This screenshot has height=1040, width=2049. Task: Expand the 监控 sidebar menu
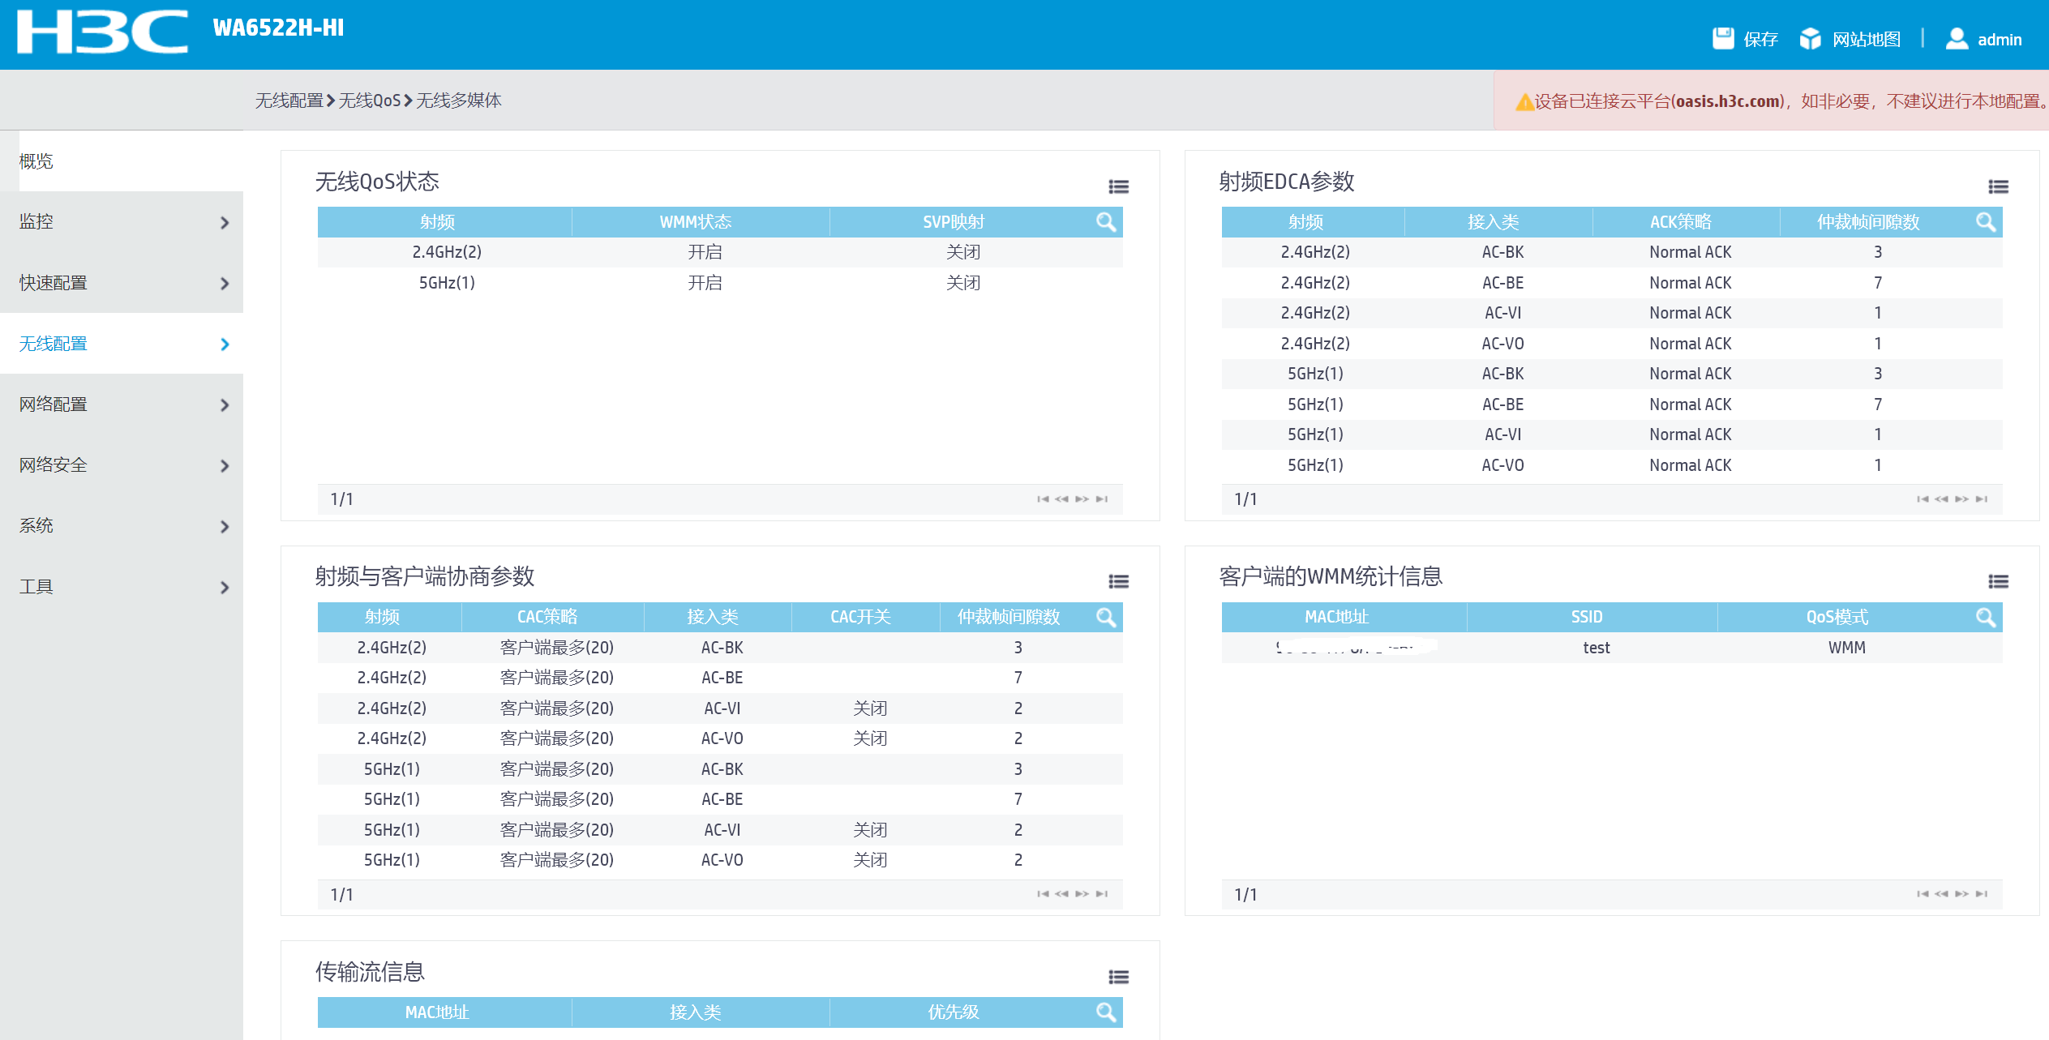click(x=225, y=222)
